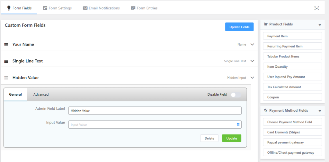Collapse the Hidden Value field chevron

point(252,78)
